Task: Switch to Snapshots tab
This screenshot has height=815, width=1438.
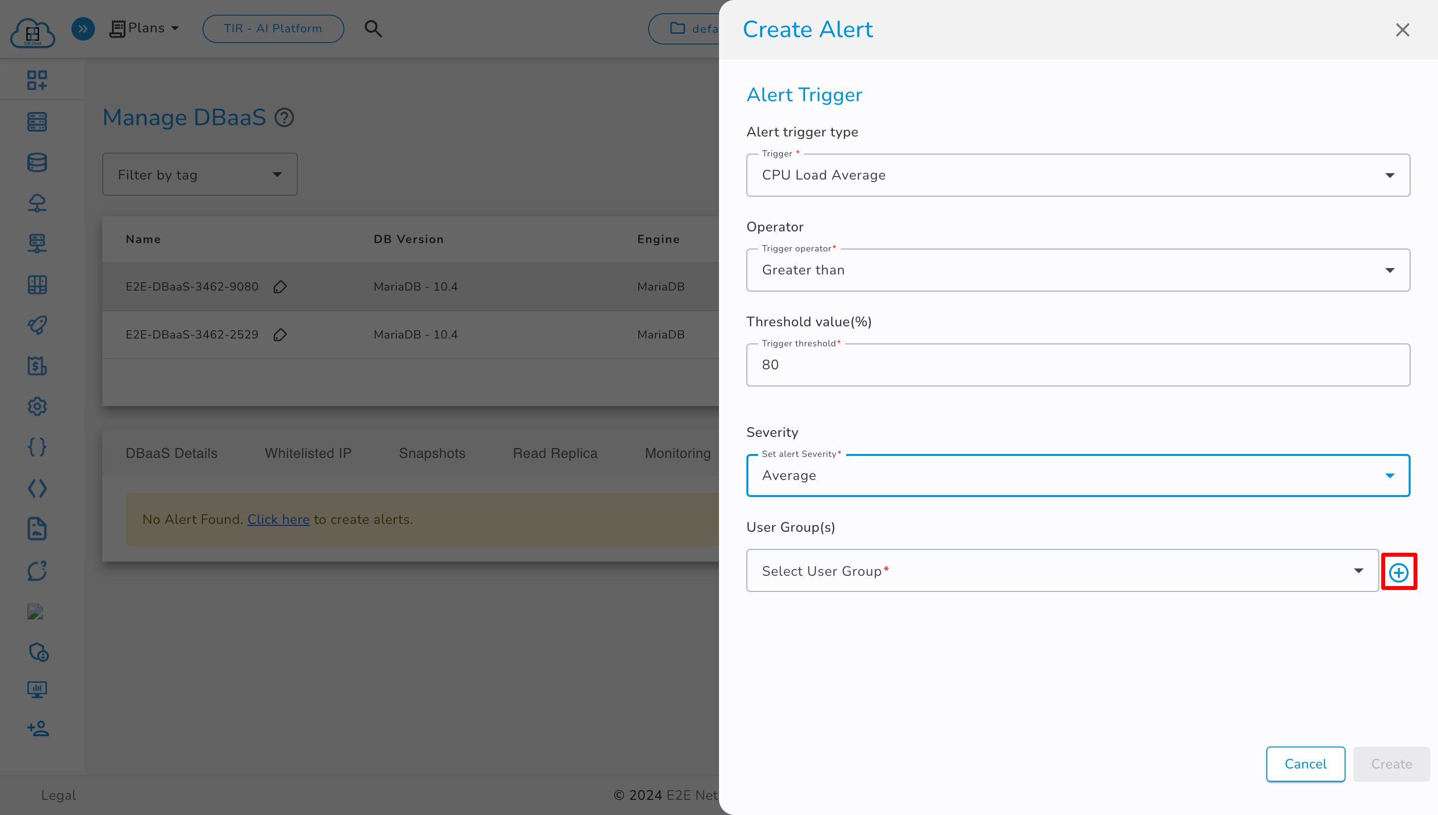Action: [432, 453]
